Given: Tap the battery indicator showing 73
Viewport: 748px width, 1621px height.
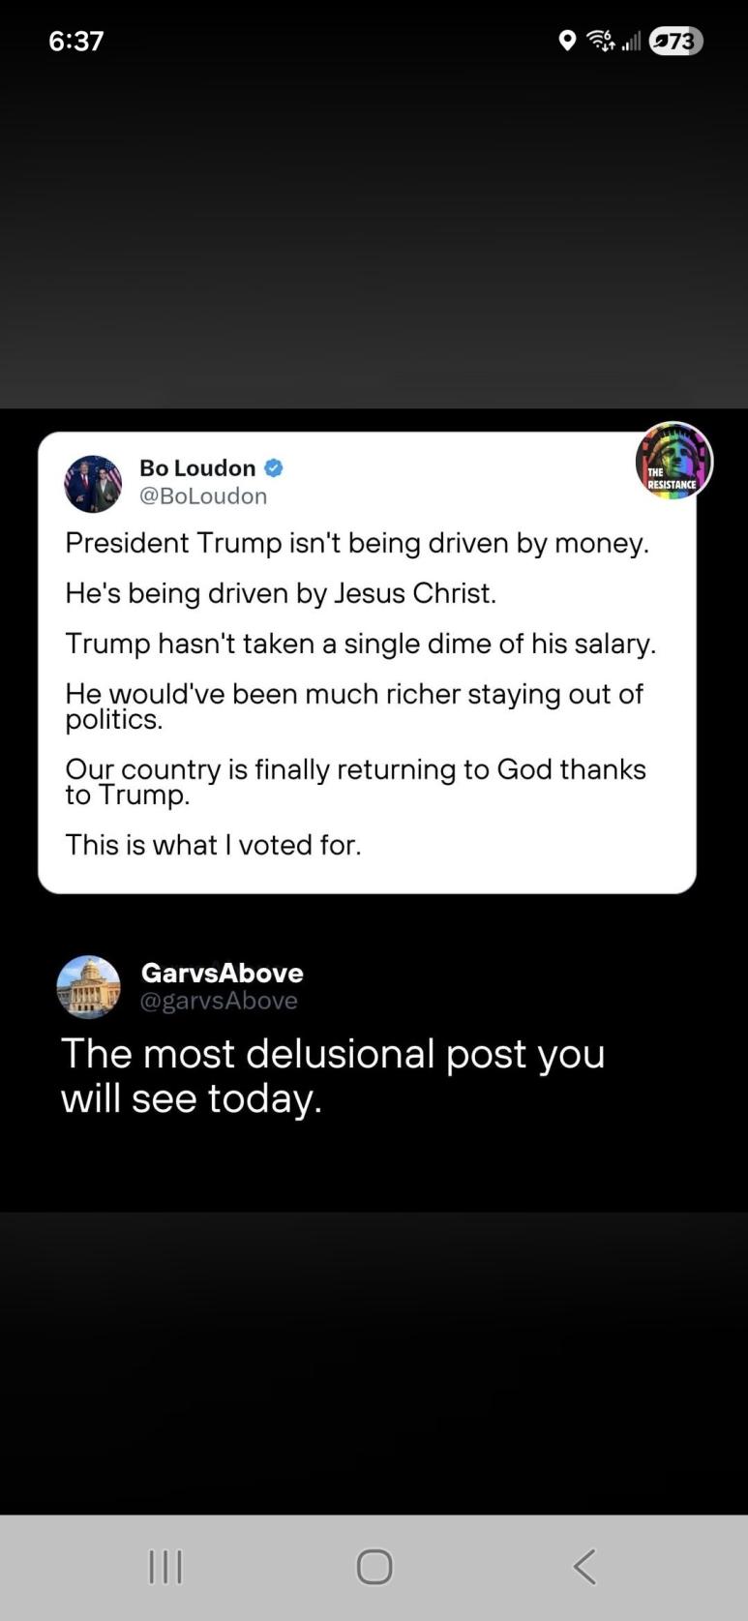Looking at the screenshot, I should (x=675, y=41).
